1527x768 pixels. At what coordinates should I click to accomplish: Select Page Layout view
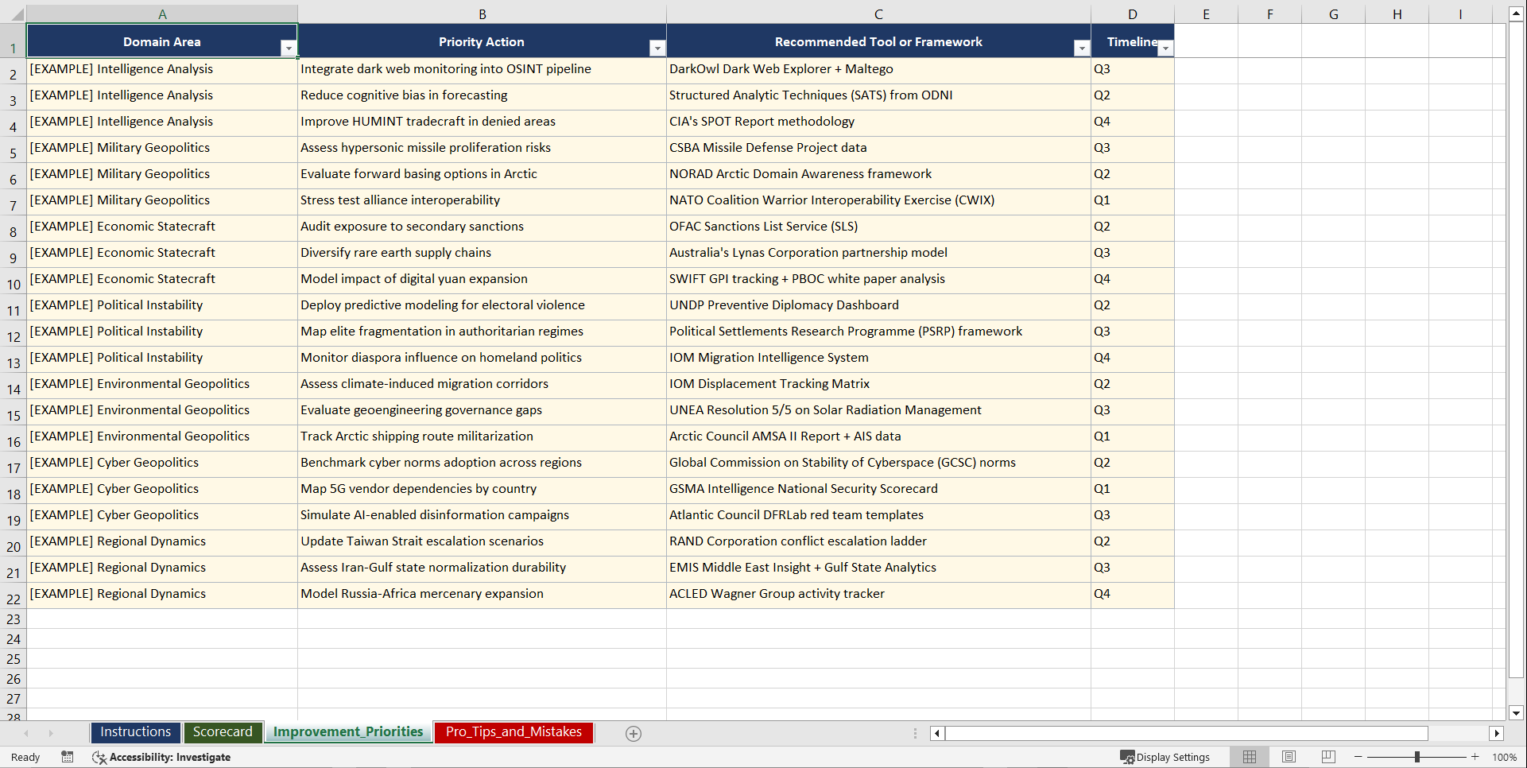pyautogui.click(x=1289, y=757)
